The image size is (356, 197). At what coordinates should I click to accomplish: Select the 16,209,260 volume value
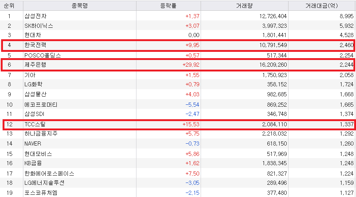(x=273, y=65)
